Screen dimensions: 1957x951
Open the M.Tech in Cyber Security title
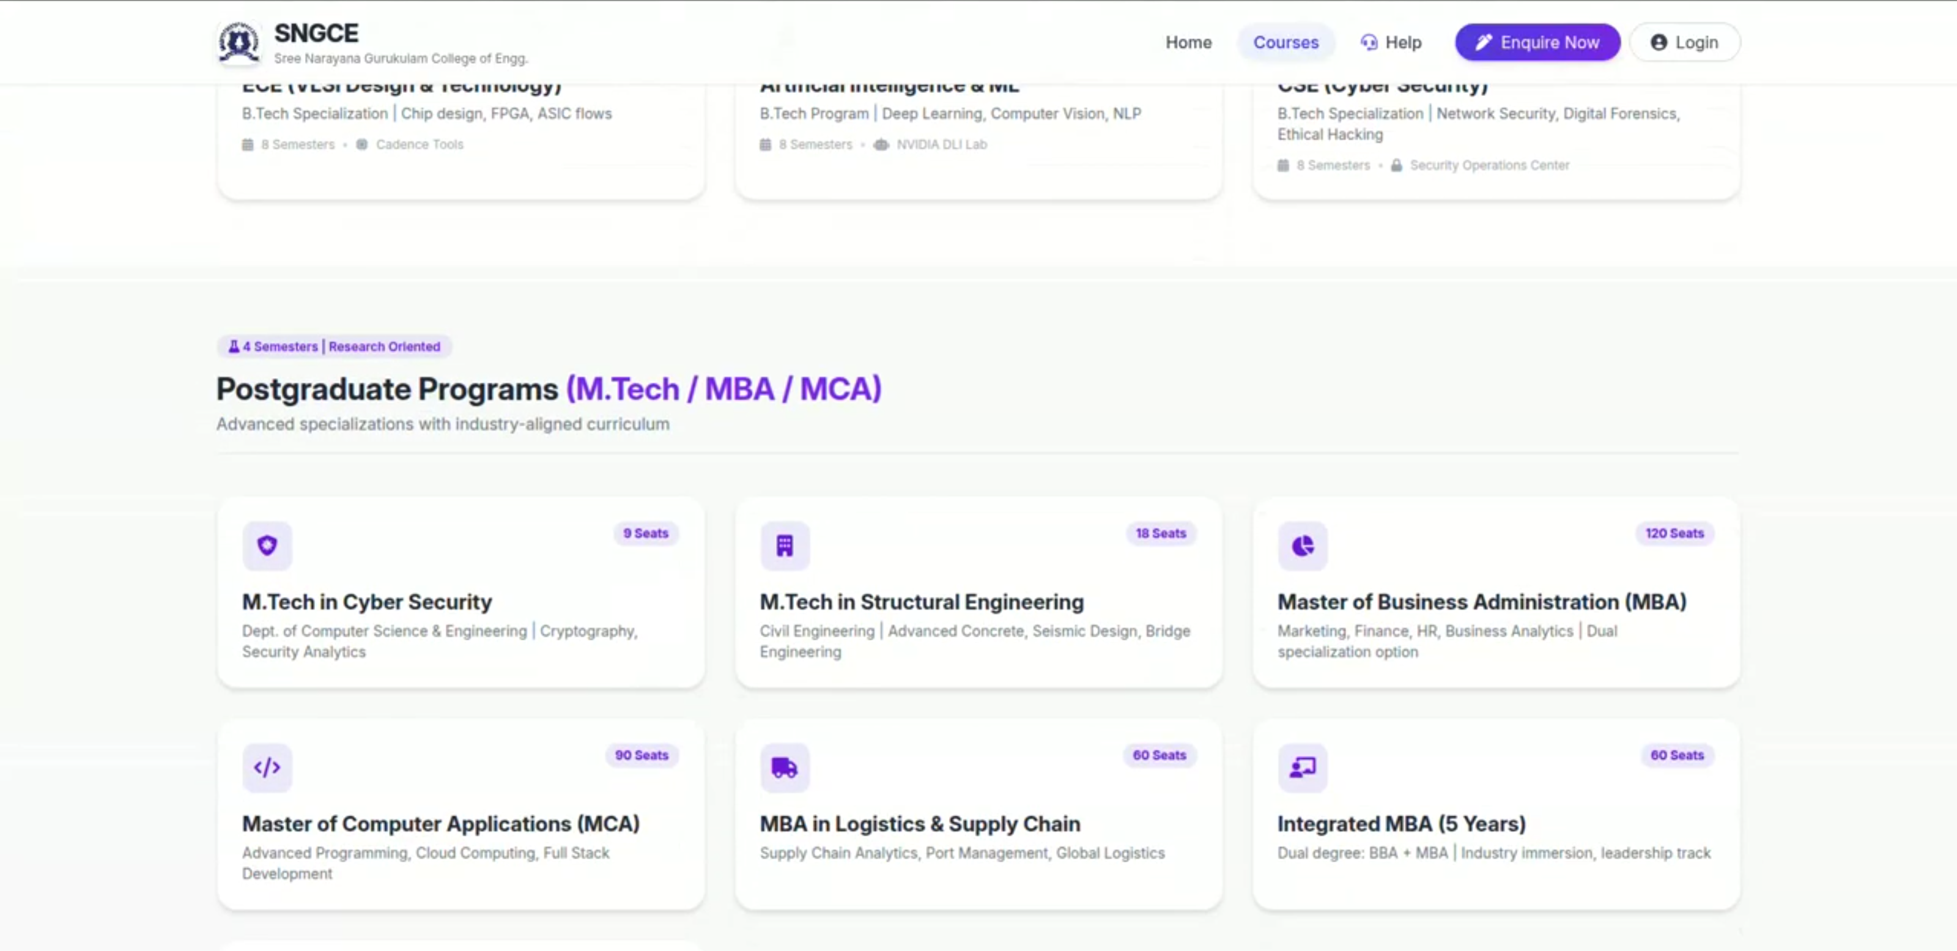[367, 602]
